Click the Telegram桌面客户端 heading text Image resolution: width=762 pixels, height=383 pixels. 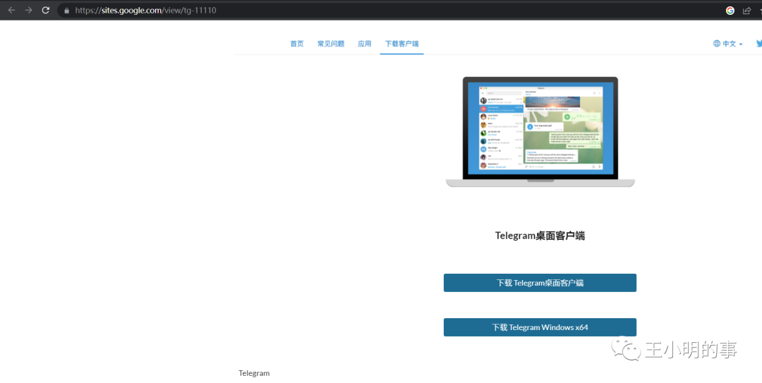pos(540,236)
